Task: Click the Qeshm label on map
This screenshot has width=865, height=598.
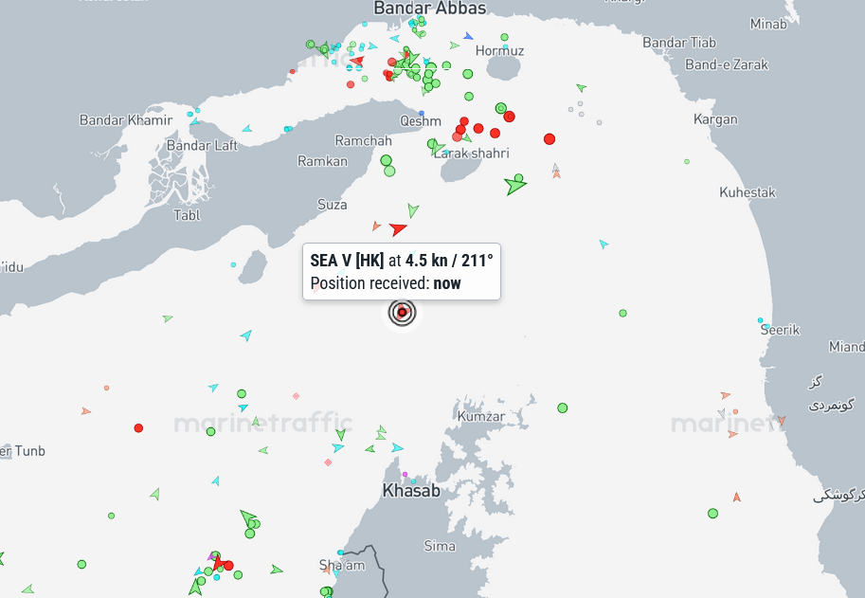Action: (x=421, y=120)
